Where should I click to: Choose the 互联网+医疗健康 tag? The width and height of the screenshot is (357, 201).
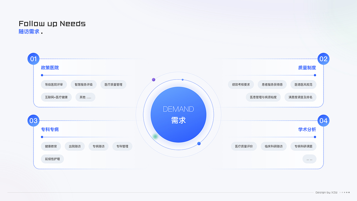[56, 97]
